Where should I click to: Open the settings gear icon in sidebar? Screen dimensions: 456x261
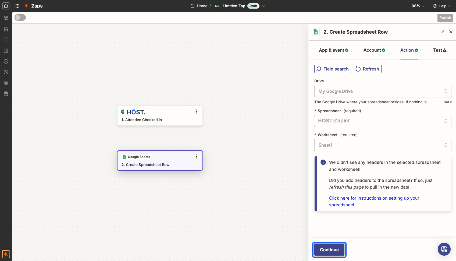pyautogui.click(x=6, y=83)
